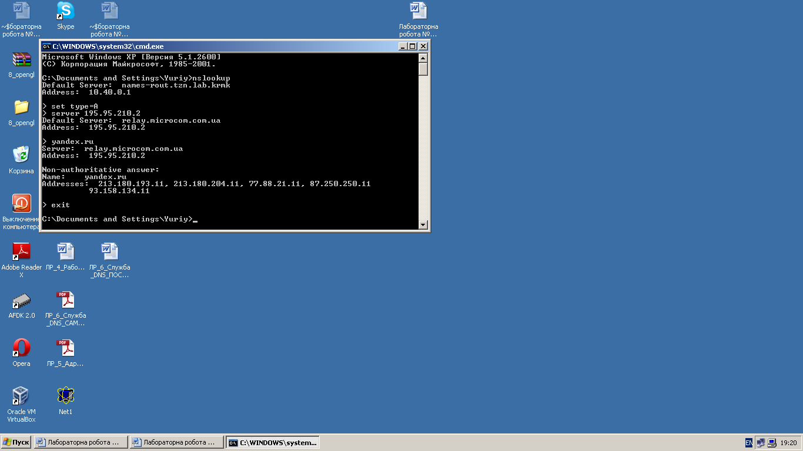Open the Пуск start menu
The height and width of the screenshot is (451, 803).
(16, 442)
